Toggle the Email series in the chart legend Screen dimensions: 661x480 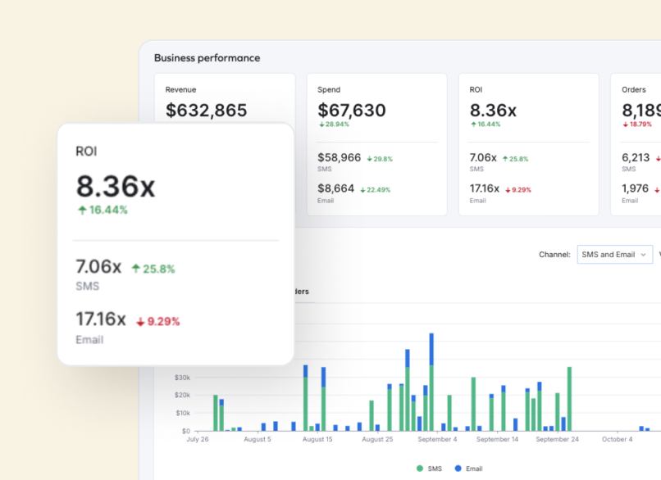[473, 469]
